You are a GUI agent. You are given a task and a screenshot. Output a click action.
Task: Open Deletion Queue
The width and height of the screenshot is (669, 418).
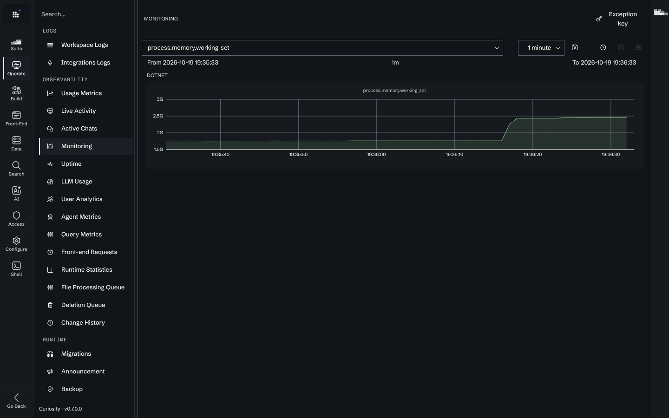pos(86,305)
